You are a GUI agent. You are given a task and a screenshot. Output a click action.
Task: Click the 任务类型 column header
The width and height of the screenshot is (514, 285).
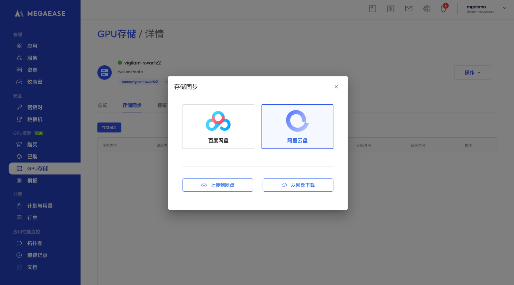click(x=110, y=145)
